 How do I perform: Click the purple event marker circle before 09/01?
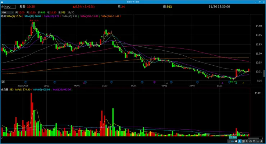(154, 82)
